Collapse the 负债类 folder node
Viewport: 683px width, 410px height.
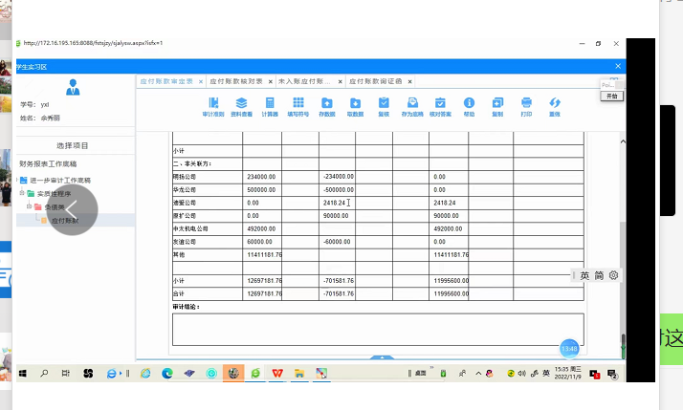pos(28,206)
